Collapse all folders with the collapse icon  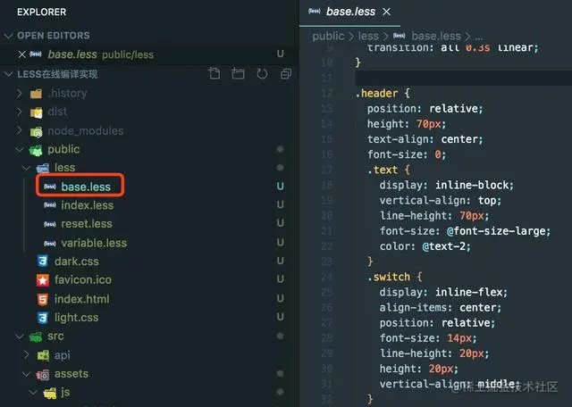click(286, 73)
